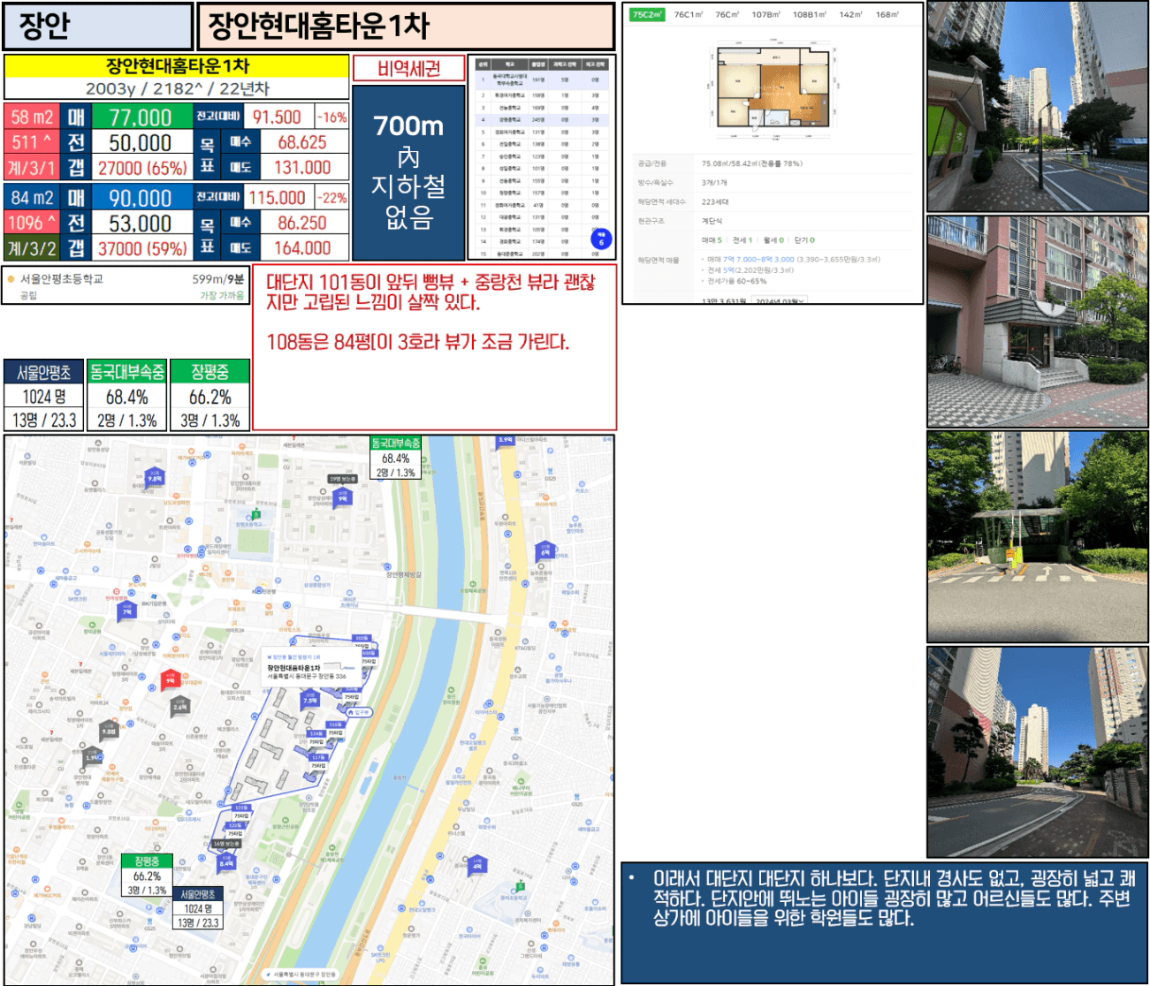Switch to the 76C㎡ area tab
1150x986 pixels.
[x=727, y=15]
